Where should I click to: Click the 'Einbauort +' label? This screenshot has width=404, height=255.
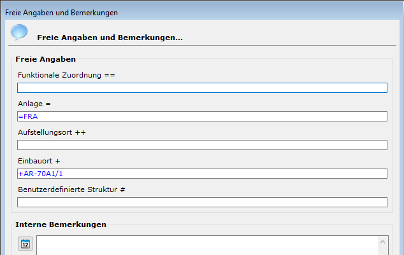tap(39, 161)
